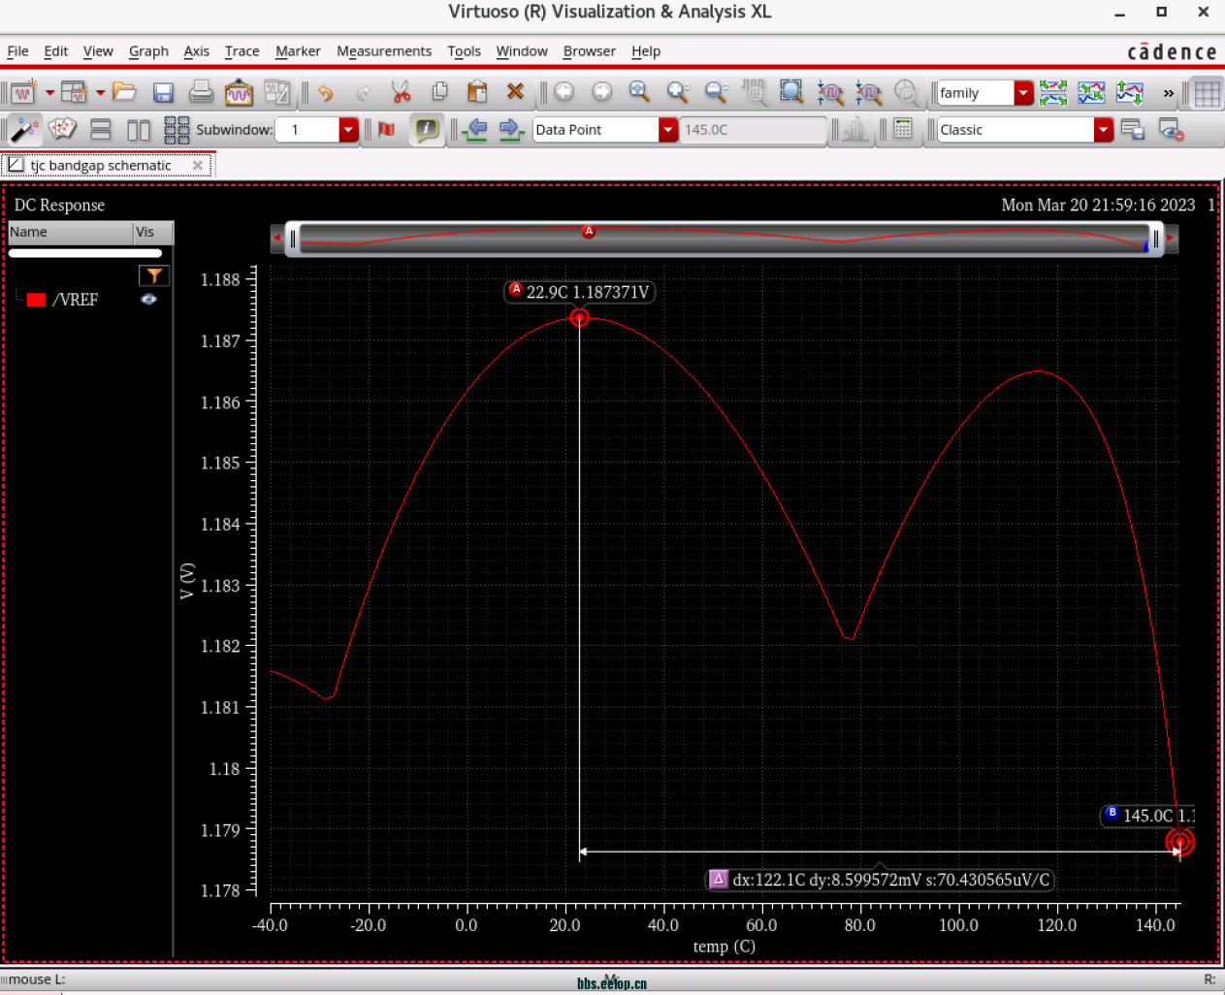Expand new subwindow icon dropdown arrow

coord(100,93)
